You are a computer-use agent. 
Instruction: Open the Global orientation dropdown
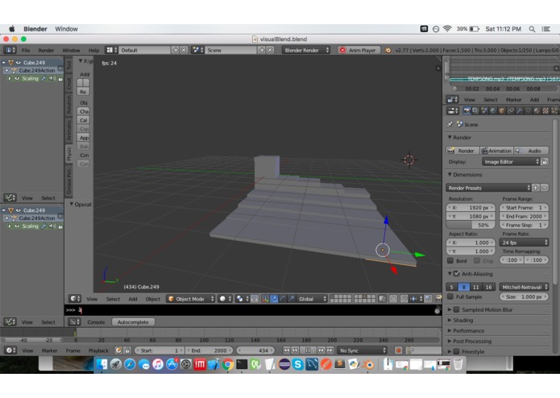(312, 299)
